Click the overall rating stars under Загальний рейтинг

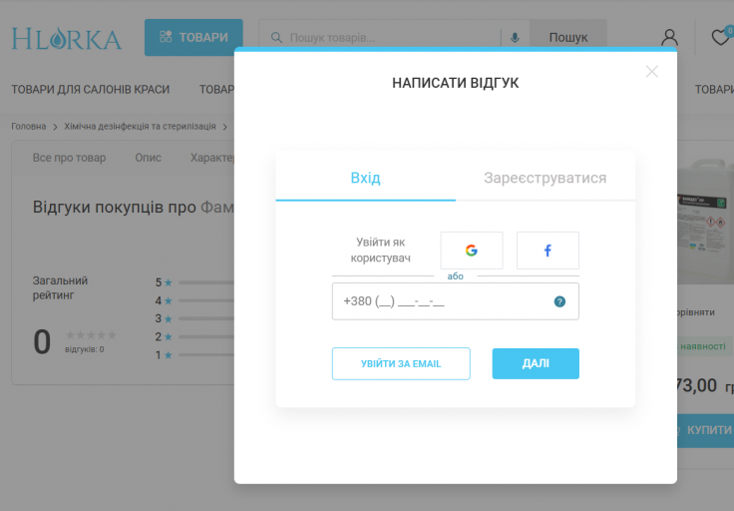click(91, 335)
